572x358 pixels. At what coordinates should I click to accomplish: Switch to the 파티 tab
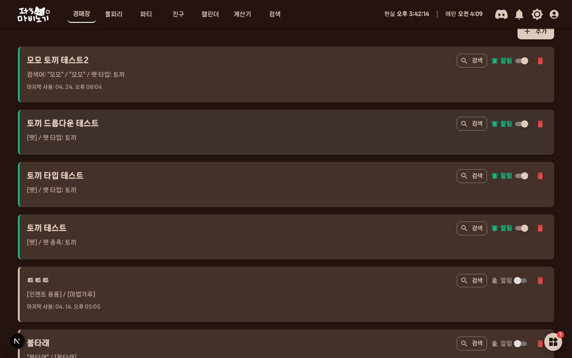point(146,14)
